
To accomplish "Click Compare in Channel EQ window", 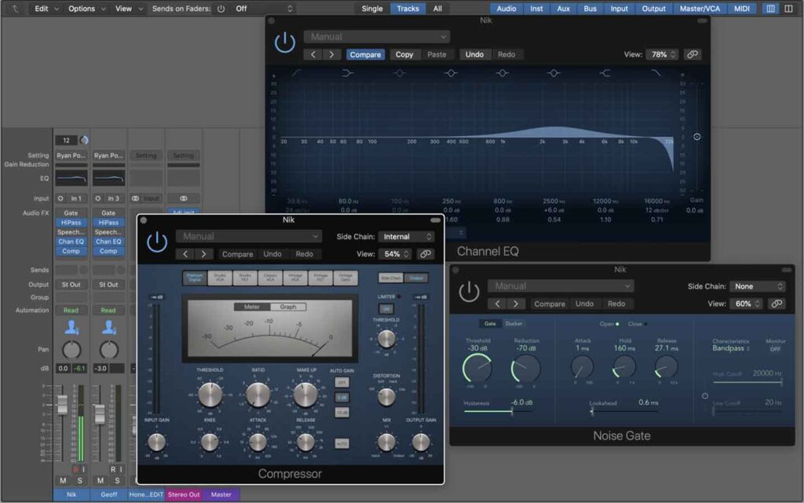I will pos(366,54).
